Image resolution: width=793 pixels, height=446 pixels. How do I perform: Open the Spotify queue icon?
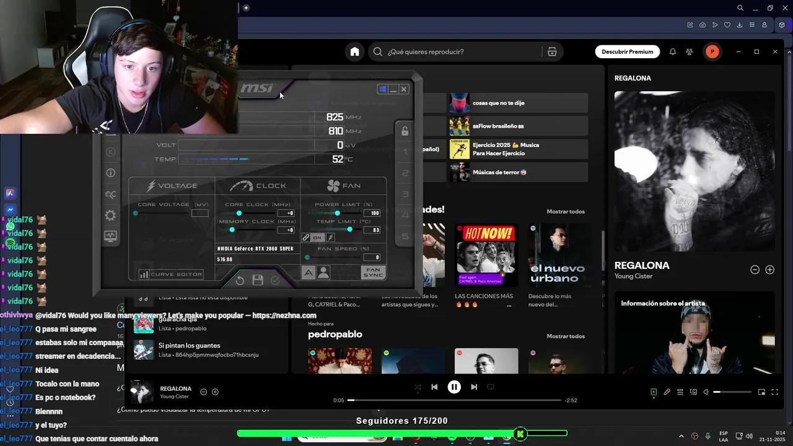pos(680,392)
